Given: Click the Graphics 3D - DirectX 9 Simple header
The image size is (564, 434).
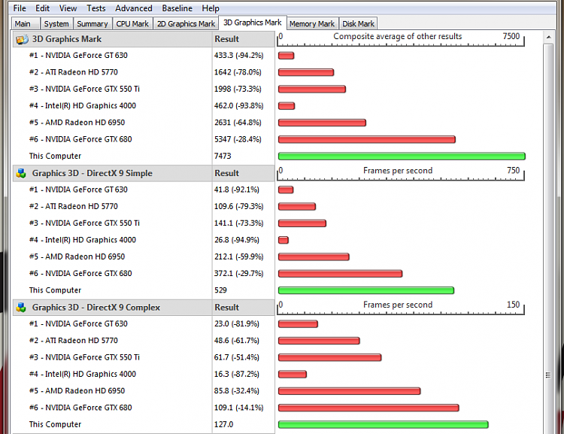Looking at the screenshot, I should pyautogui.click(x=112, y=174).
